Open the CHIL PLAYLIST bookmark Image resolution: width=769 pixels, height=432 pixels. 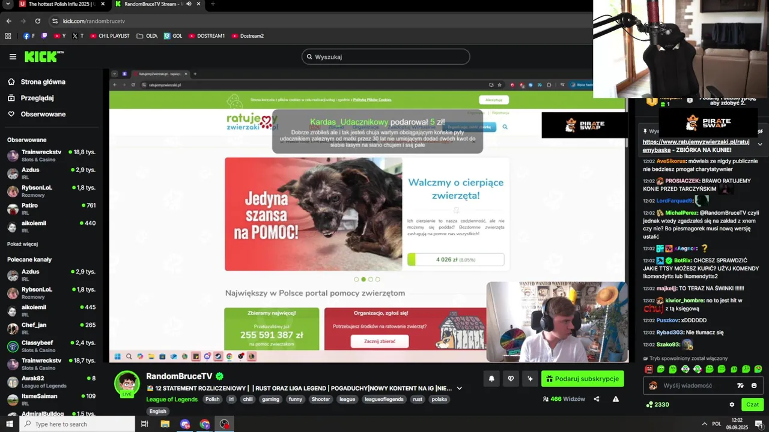click(x=110, y=36)
